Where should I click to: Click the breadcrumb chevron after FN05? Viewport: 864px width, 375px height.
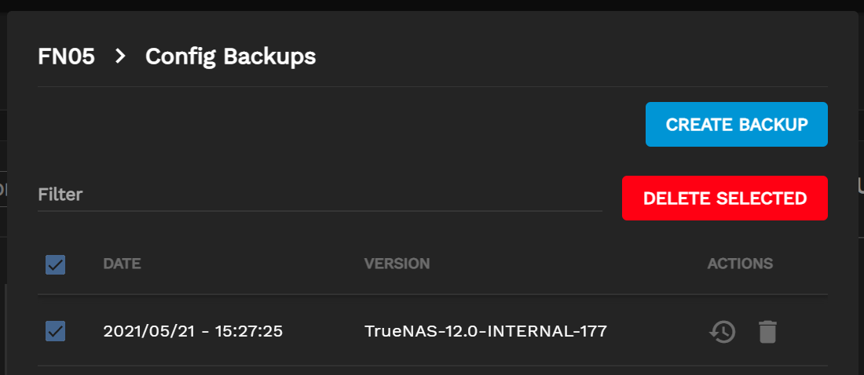(x=120, y=56)
